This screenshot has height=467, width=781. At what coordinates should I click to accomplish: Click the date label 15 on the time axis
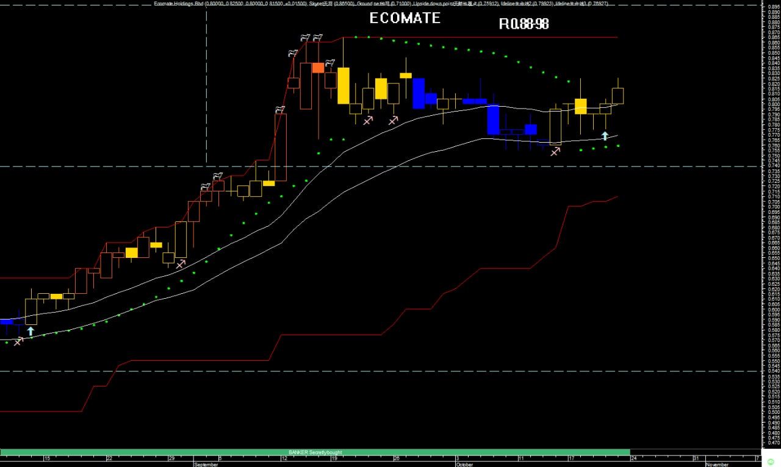point(46,458)
